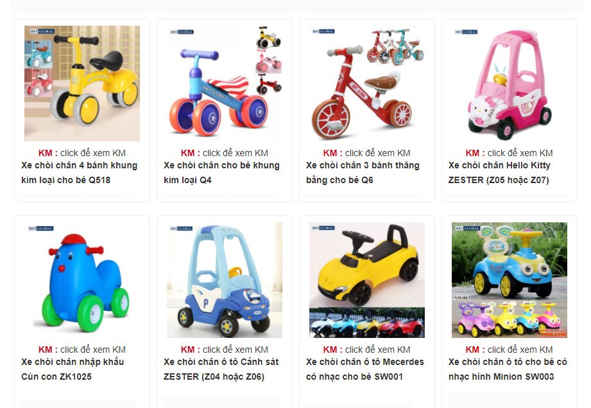Viewport: 591px width, 408px height.
Task: Open 'Xe chòi chân ô tô Mecerdes SW001' title
Action: (x=365, y=369)
